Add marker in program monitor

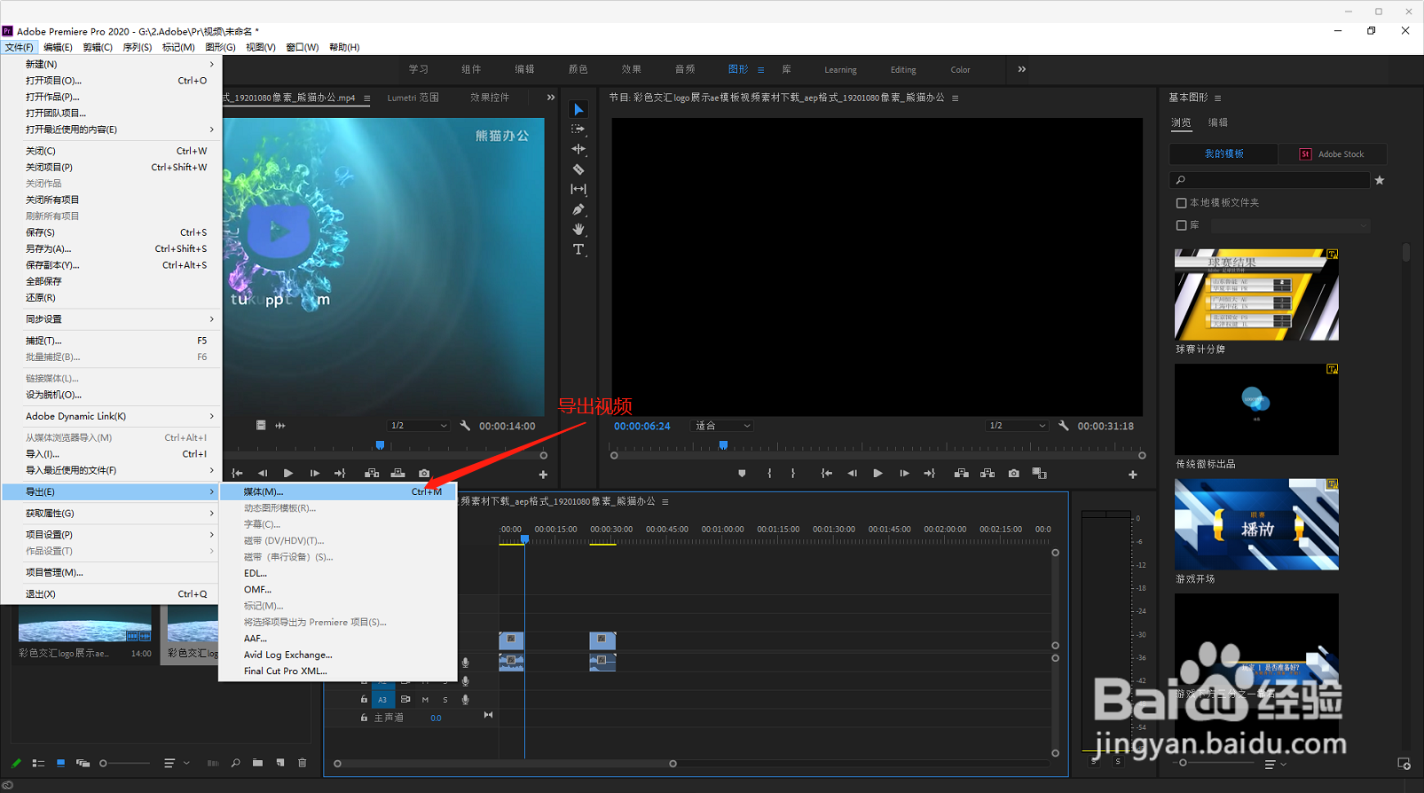tap(742, 474)
